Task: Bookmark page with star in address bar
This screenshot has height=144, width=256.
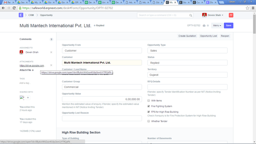Action: click(247, 8)
